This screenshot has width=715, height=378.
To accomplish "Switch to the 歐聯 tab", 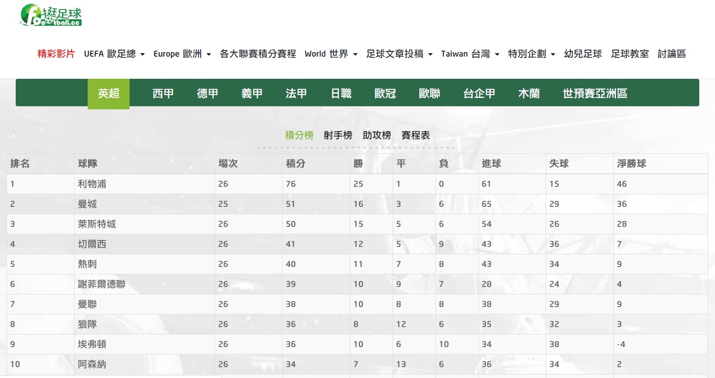I will 430,94.
